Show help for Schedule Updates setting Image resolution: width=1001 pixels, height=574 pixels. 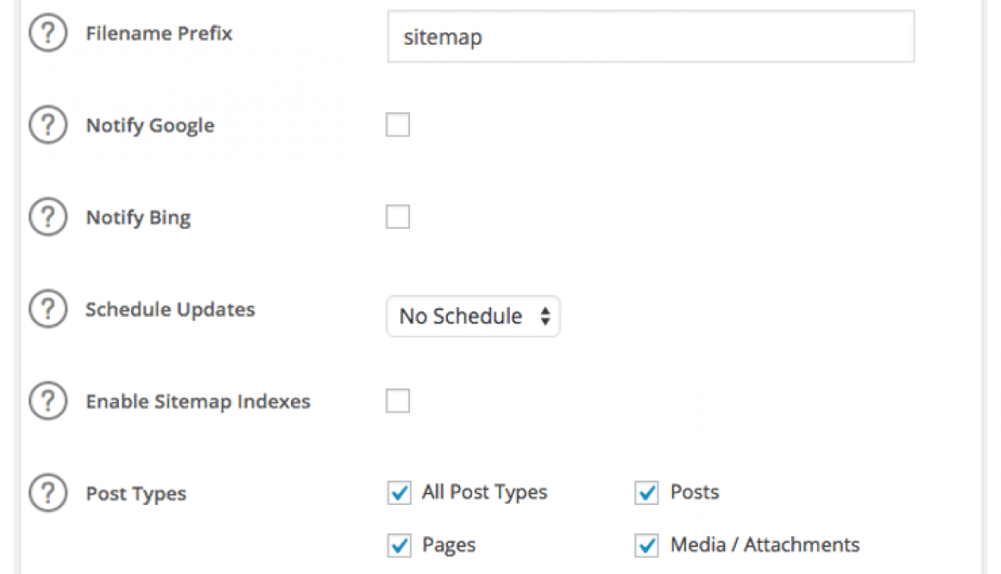pos(48,310)
